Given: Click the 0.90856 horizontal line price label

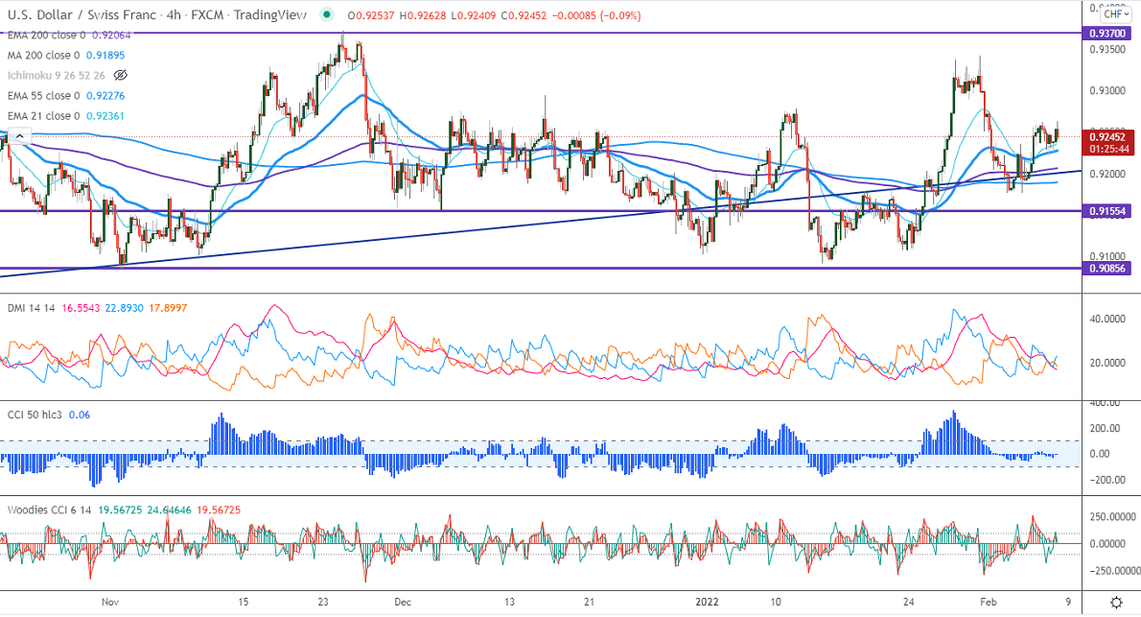Looking at the screenshot, I should click(x=1107, y=269).
